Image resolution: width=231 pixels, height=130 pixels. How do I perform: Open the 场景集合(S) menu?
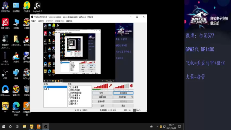click(60, 21)
